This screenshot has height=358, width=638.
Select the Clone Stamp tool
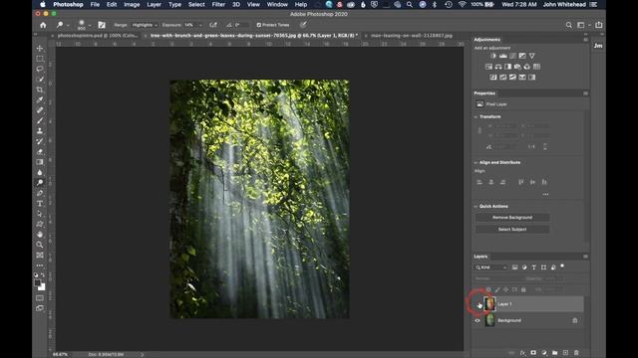pyautogui.click(x=40, y=131)
